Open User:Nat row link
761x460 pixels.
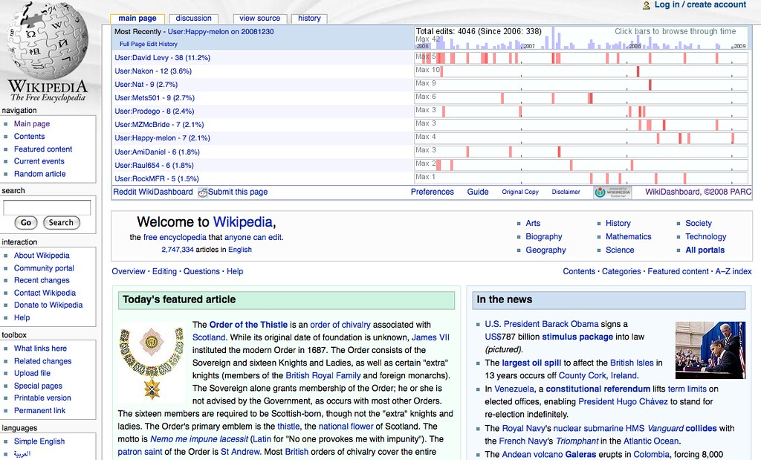pyautogui.click(x=146, y=85)
